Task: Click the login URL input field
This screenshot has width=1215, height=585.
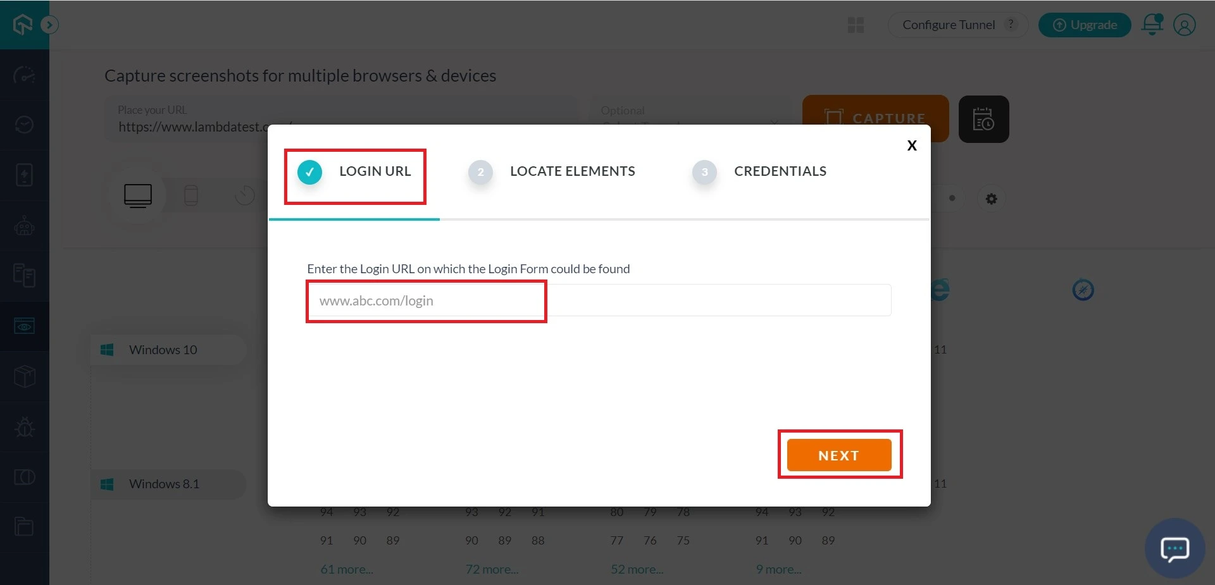Action: point(598,300)
